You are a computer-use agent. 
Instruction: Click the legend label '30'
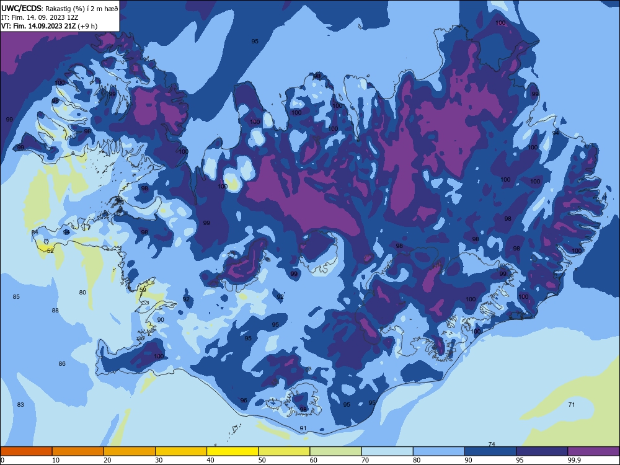pos(159,460)
